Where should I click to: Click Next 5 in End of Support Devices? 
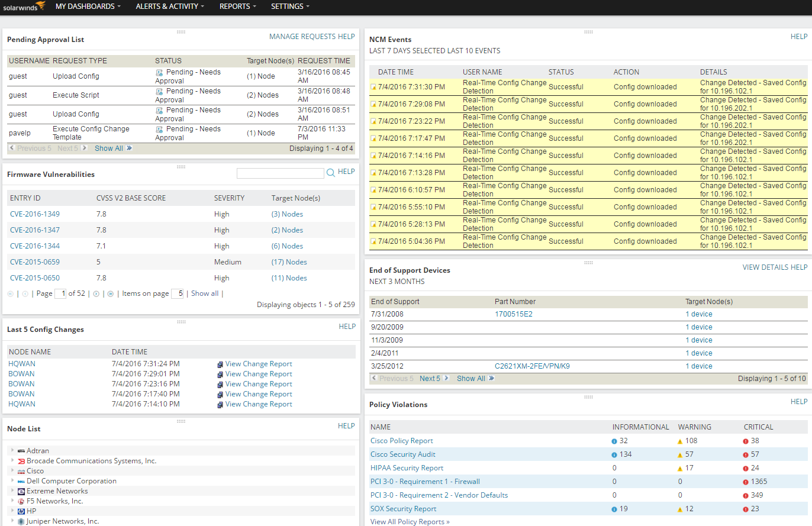(430, 379)
